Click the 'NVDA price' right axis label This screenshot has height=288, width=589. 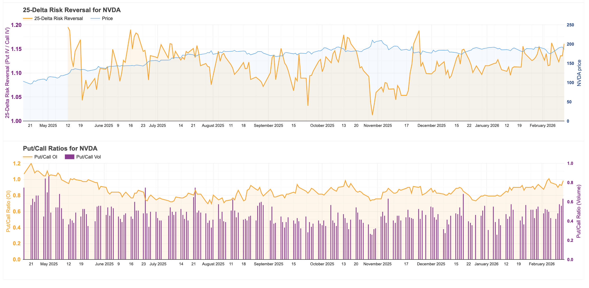(x=579, y=73)
